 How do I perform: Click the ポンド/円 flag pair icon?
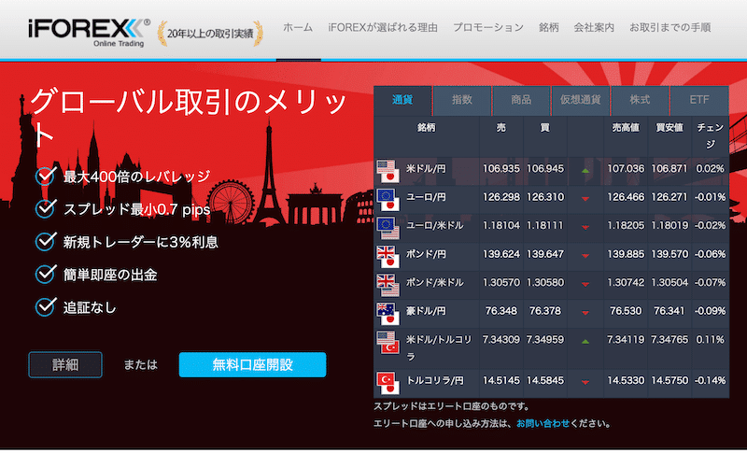point(388,257)
